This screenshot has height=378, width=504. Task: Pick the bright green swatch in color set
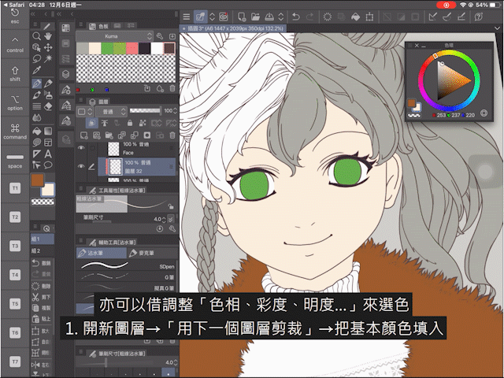[x=107, y=48]
